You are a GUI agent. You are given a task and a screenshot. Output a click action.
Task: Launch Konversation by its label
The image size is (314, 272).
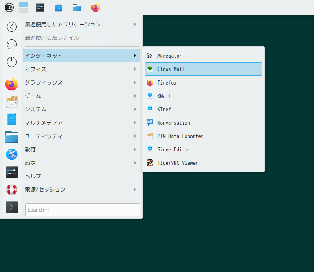point(174,123)
